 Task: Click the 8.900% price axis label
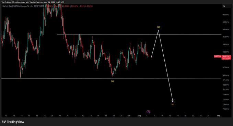coord(225,22)
